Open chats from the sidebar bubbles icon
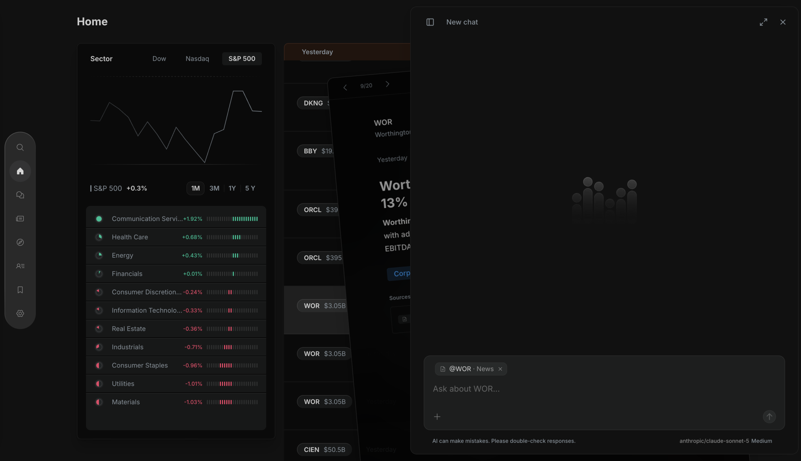801x461 pixels. pyautogui.click(x=20, y=195)
